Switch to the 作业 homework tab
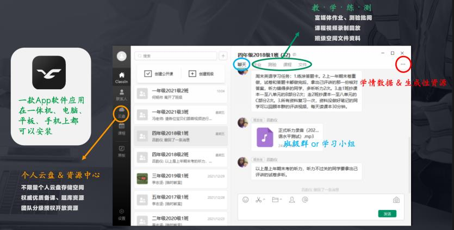The image size is (454, 230). click(x=257, y=65)
